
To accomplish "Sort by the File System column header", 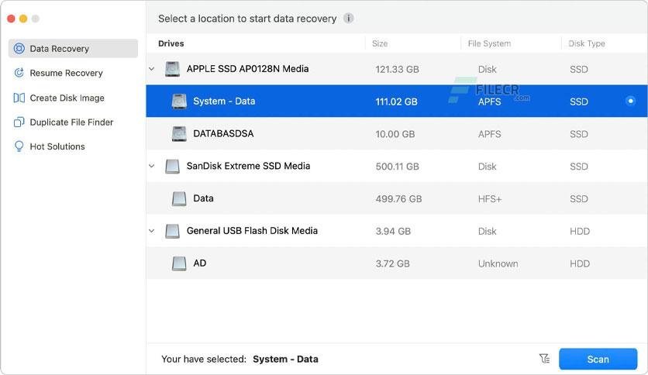I will [x=489, y=43].
